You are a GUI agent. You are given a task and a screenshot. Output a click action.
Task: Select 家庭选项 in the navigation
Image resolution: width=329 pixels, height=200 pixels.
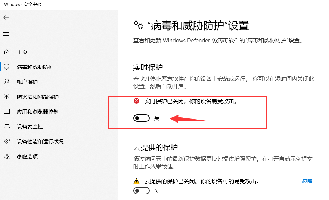point(27,156)
